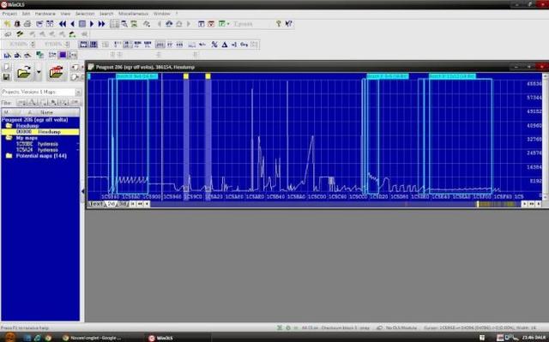The image size is (549, 342).
Task: Collapse the Hexdump folder in project tree
Action: (9, 125)
